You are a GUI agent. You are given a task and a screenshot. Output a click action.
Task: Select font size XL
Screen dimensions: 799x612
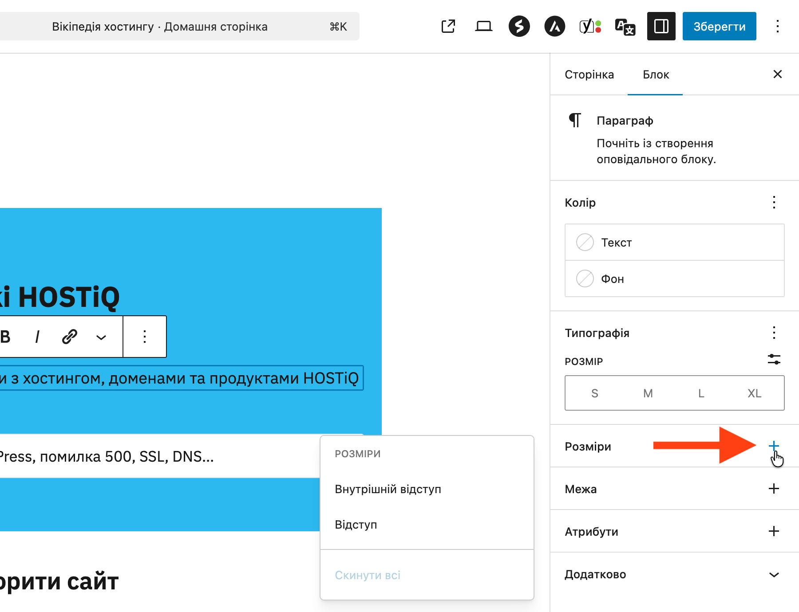tap(754, 393)
